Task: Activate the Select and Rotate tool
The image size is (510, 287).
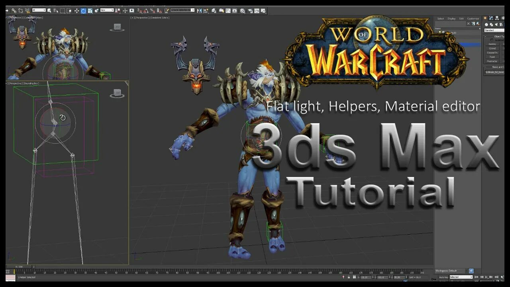Action: click(x=83, y=11)
